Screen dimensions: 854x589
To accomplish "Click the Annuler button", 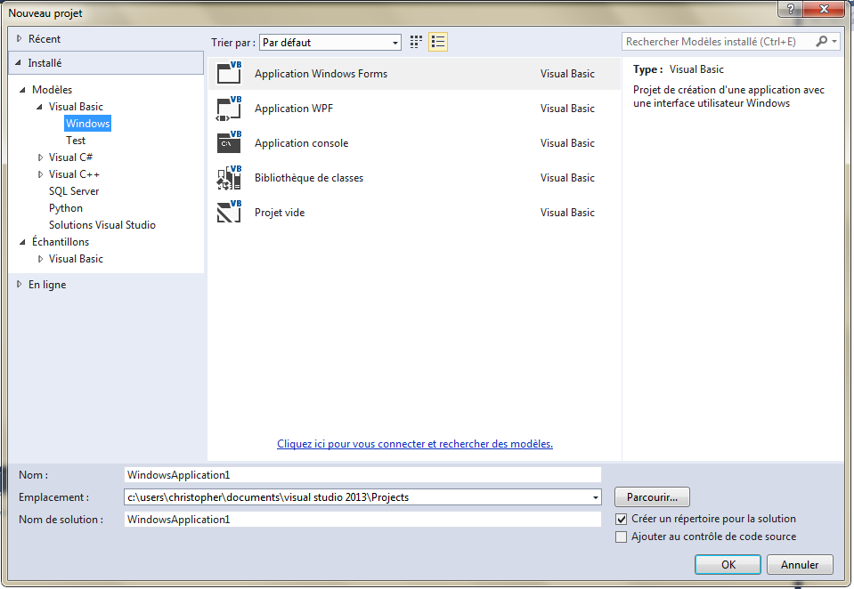I will click(800, 564).
